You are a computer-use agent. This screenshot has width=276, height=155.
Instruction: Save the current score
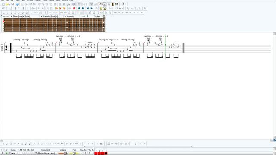click(13, 4)
